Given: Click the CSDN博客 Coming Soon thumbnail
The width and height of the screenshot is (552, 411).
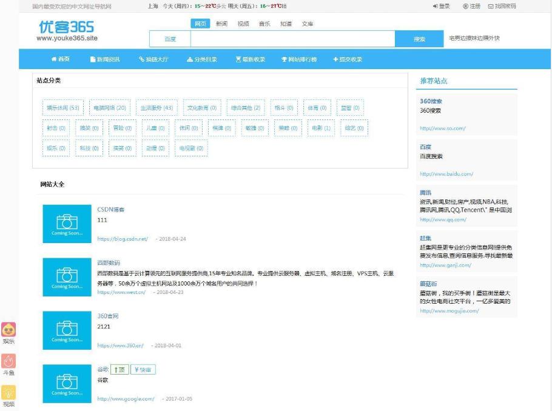Looking at the screenshot, I should pyautogui.click(x=67, y=224).
